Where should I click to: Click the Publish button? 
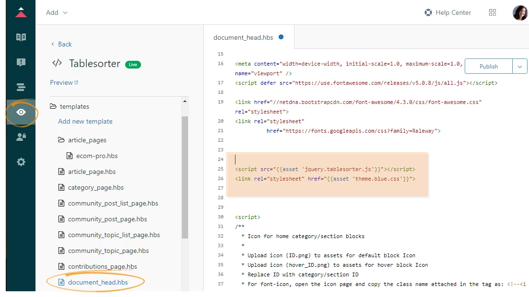(x=489, y=67)
